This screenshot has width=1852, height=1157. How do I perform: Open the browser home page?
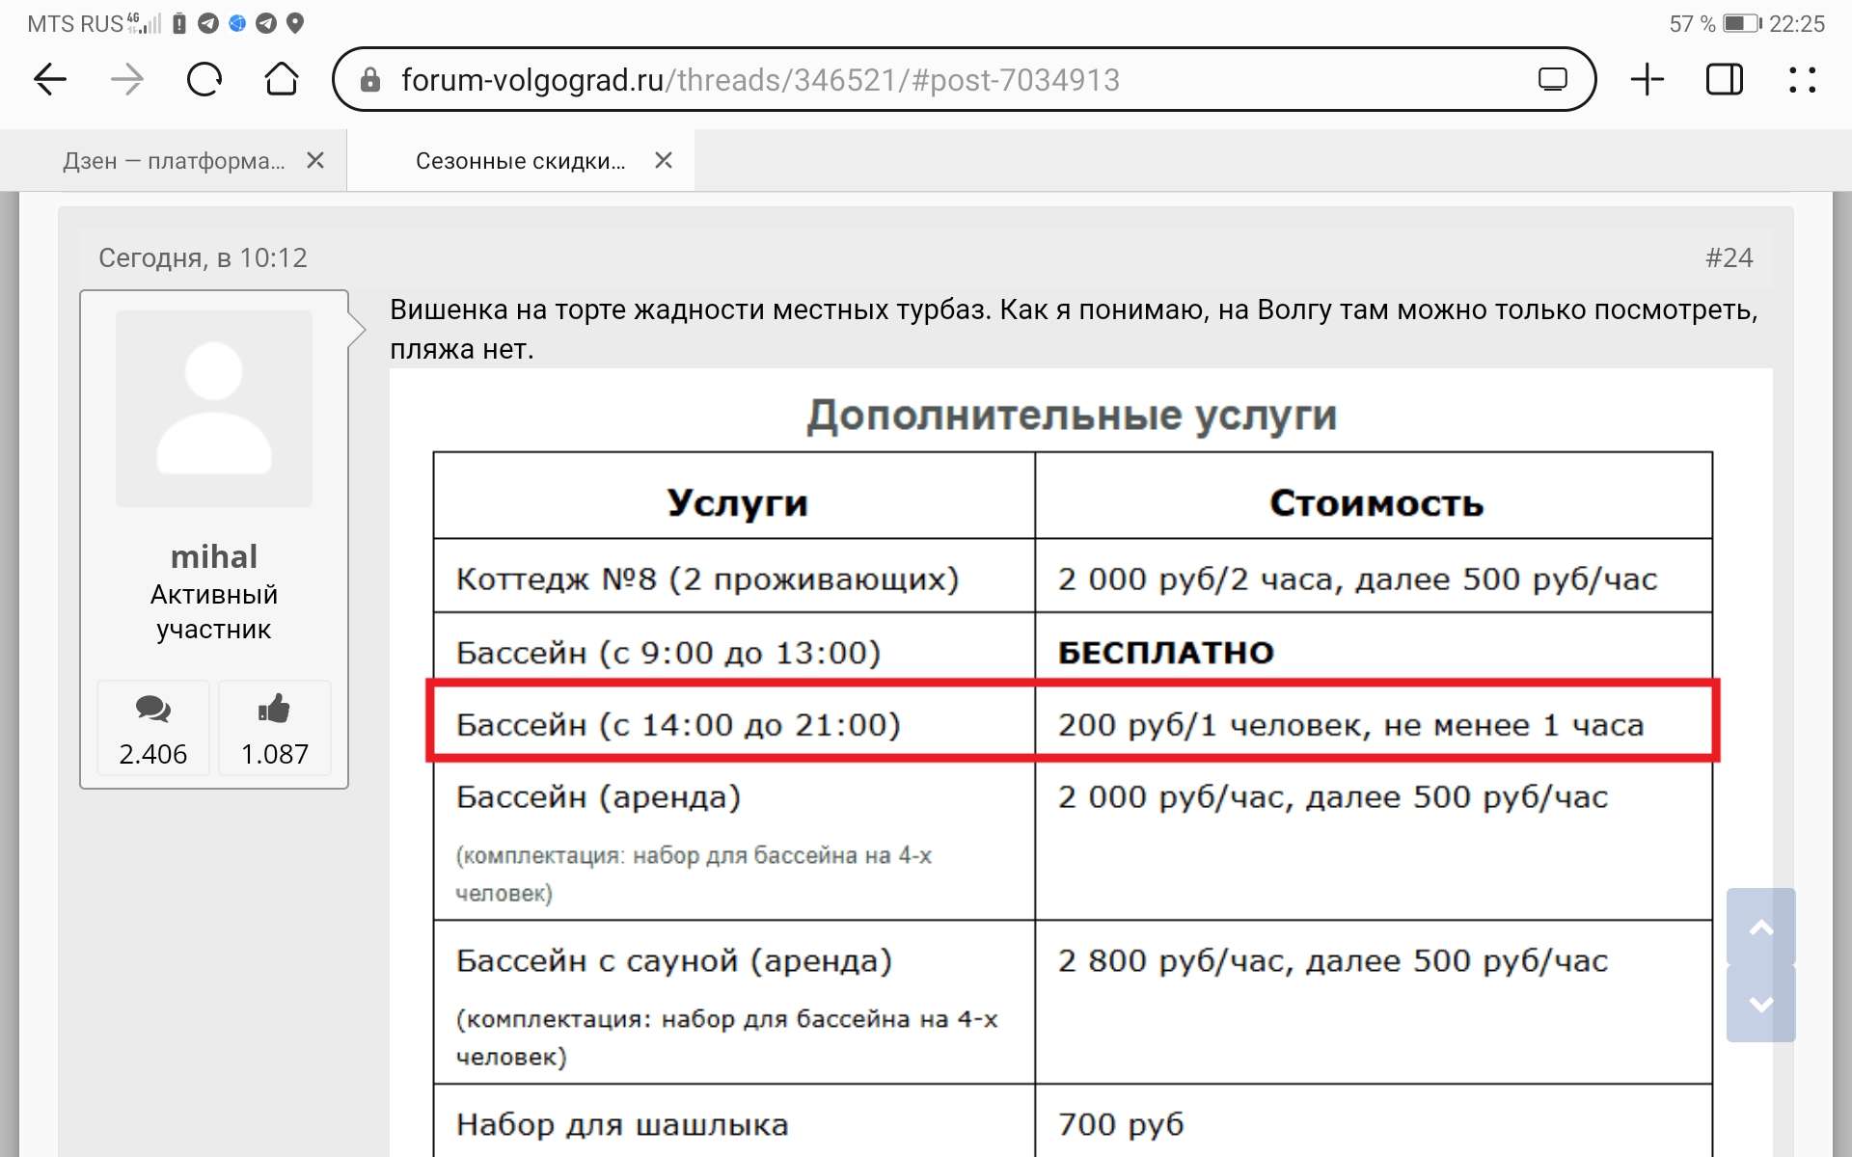(x=281, y=79)
